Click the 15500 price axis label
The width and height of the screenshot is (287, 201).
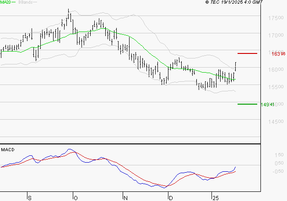[276, 87]
